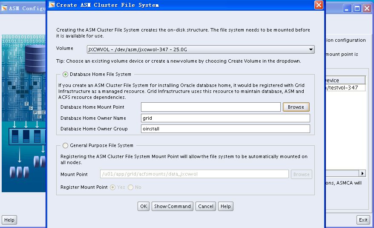This screenshot has width=374, height=228.
Task: Select the /testvol-347 cell in background table
Action: tap(345, 88)
